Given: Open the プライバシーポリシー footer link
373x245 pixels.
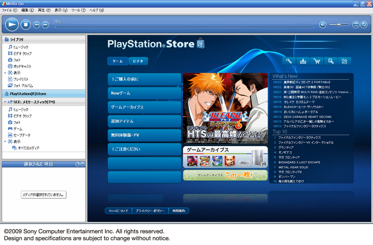Looking at the screenshot, I should [150, 211].
